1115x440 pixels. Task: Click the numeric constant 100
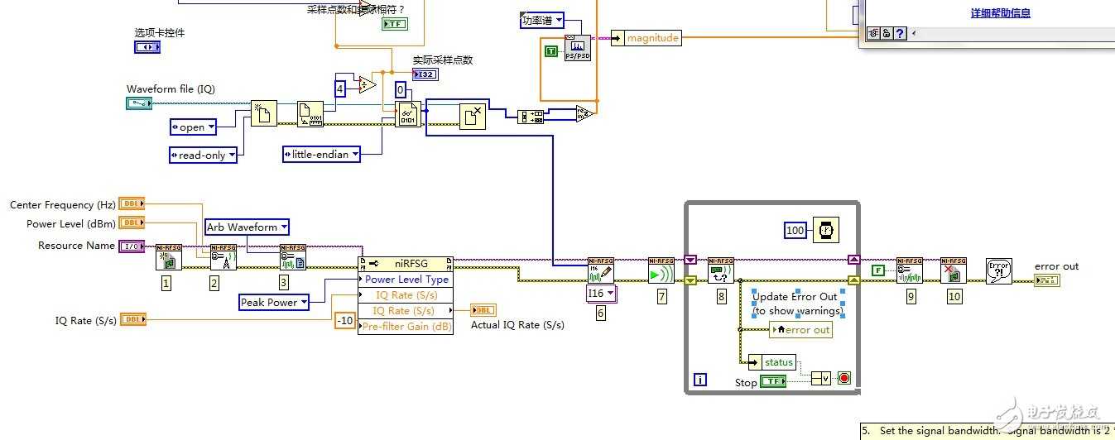pos(795,230)
